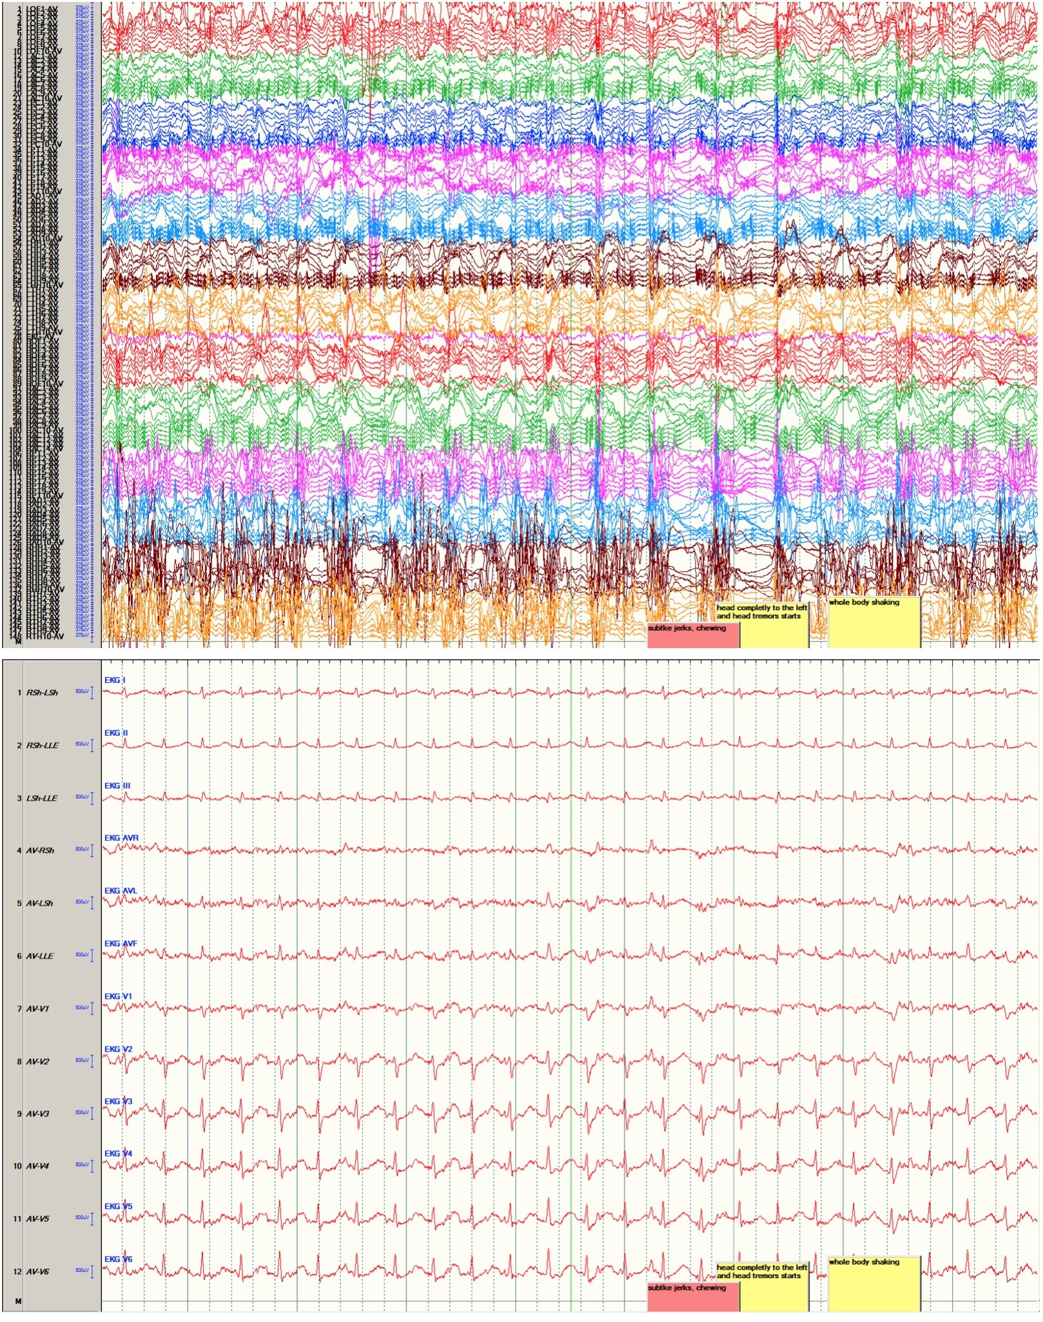This screenshot has width=1043, height=1322.
Task: Pick the AV-V3 channel label
Action: (x=37, y=1114)
